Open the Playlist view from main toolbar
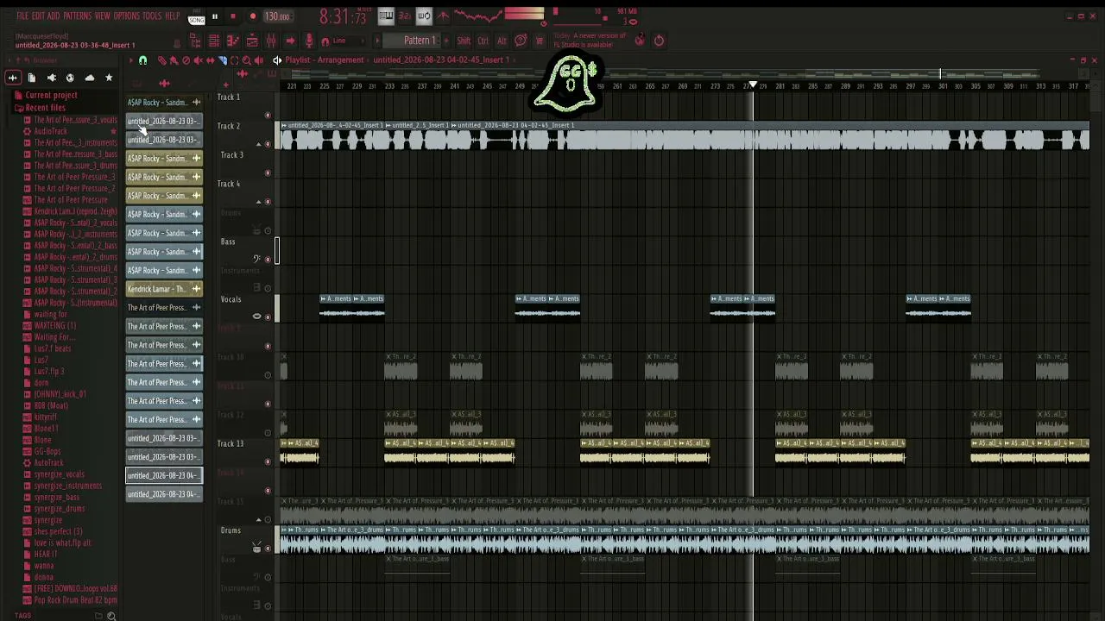 [252, 41]
